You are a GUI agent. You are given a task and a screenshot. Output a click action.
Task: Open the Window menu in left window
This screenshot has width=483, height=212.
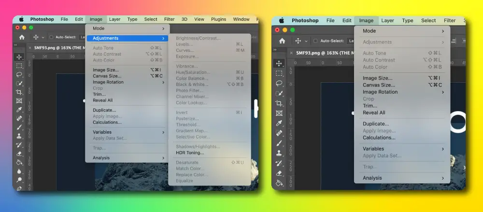(x=241, y=19)
